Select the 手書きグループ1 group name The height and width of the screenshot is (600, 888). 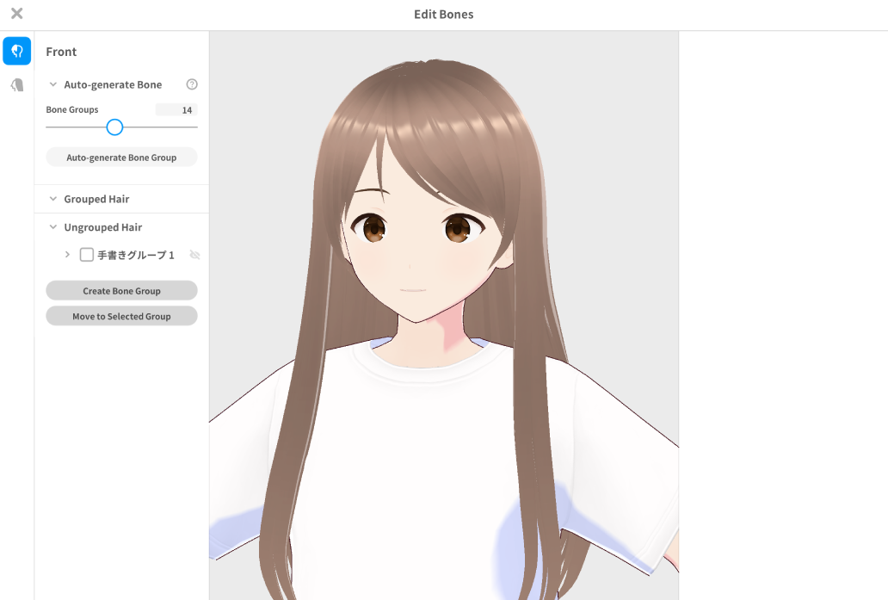tap(136, 256)
